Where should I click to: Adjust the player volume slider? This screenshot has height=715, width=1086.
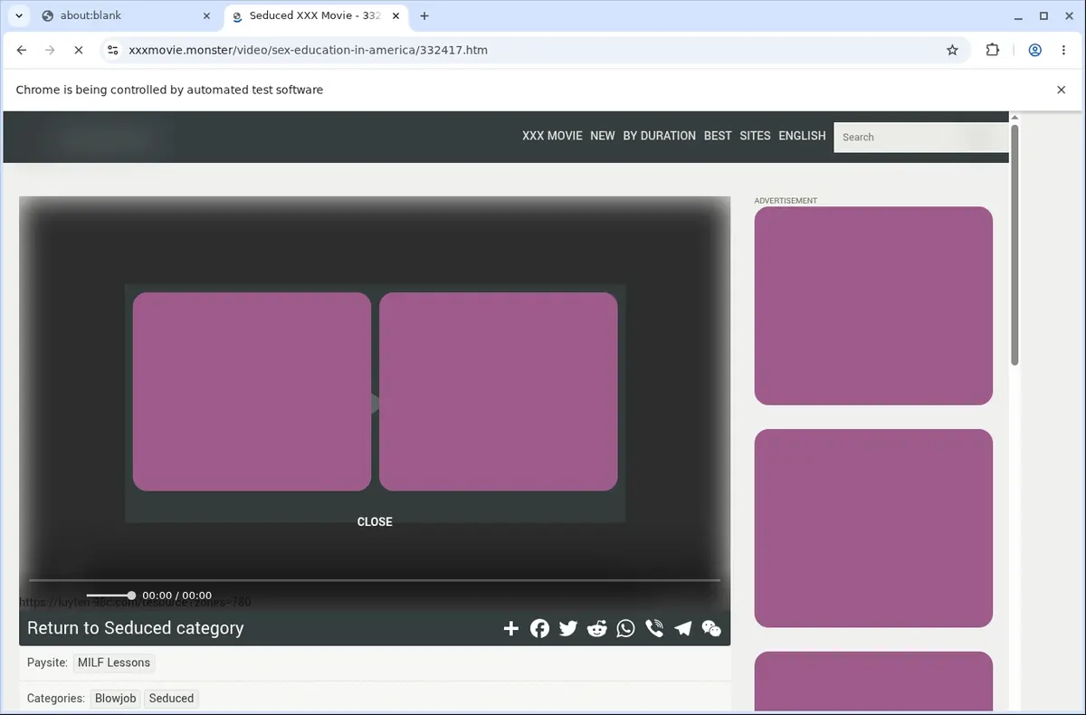click(x=110, y=595)
